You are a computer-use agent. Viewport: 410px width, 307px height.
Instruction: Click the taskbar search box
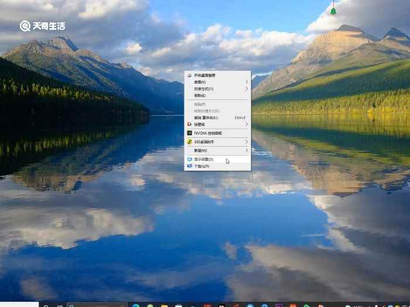97,305
